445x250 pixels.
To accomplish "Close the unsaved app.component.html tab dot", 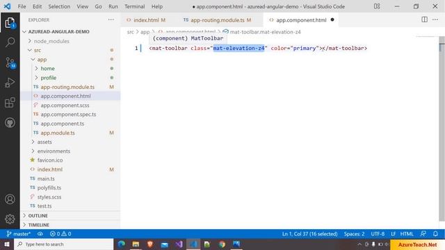I will 332,20.
